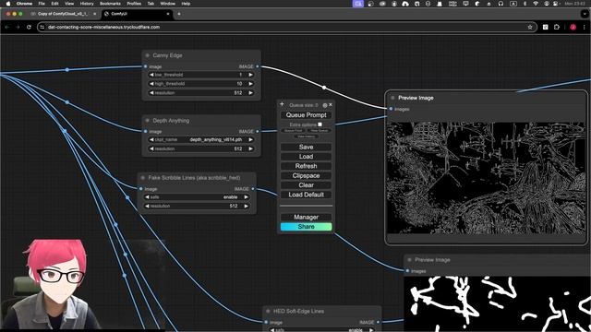Click Depth Anything IMAGE output socket
Viewport: 591px width, 332px height.
[x=258, y=131]
